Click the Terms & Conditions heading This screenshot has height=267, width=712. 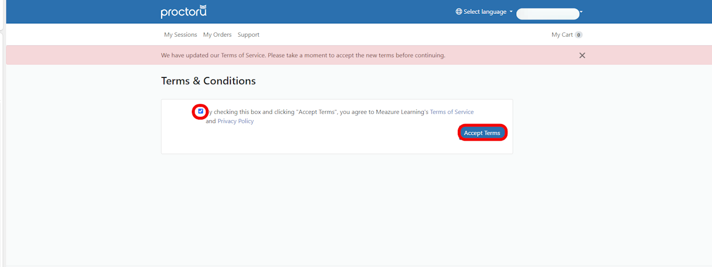[208, 81]
